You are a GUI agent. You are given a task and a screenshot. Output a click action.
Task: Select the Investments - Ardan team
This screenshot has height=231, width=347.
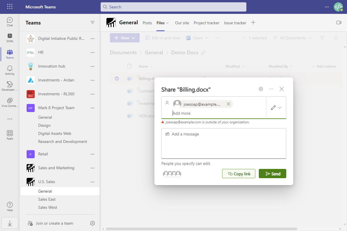(56, 80)
